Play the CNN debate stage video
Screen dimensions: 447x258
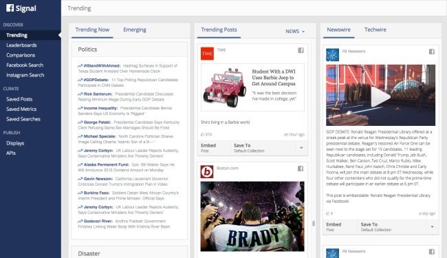(x=380, y=96)
